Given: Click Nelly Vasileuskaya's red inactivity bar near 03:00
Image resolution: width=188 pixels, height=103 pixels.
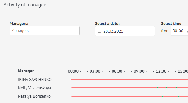Looking at the screenshot, I should point(95,88).
